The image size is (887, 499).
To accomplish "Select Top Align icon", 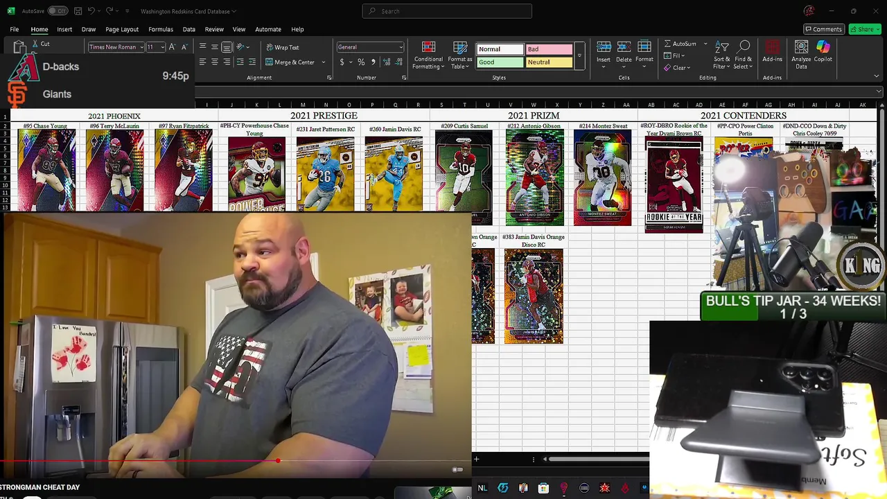I will tap(203, 47).
